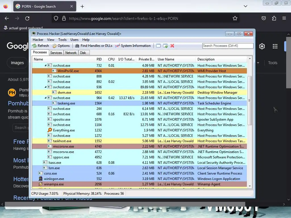Click the process list vertical scrollbar thumb

(x=250, y=100)
